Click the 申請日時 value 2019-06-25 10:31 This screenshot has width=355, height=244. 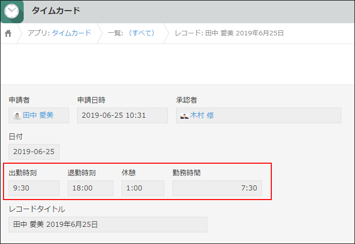[x=122, y=115]
